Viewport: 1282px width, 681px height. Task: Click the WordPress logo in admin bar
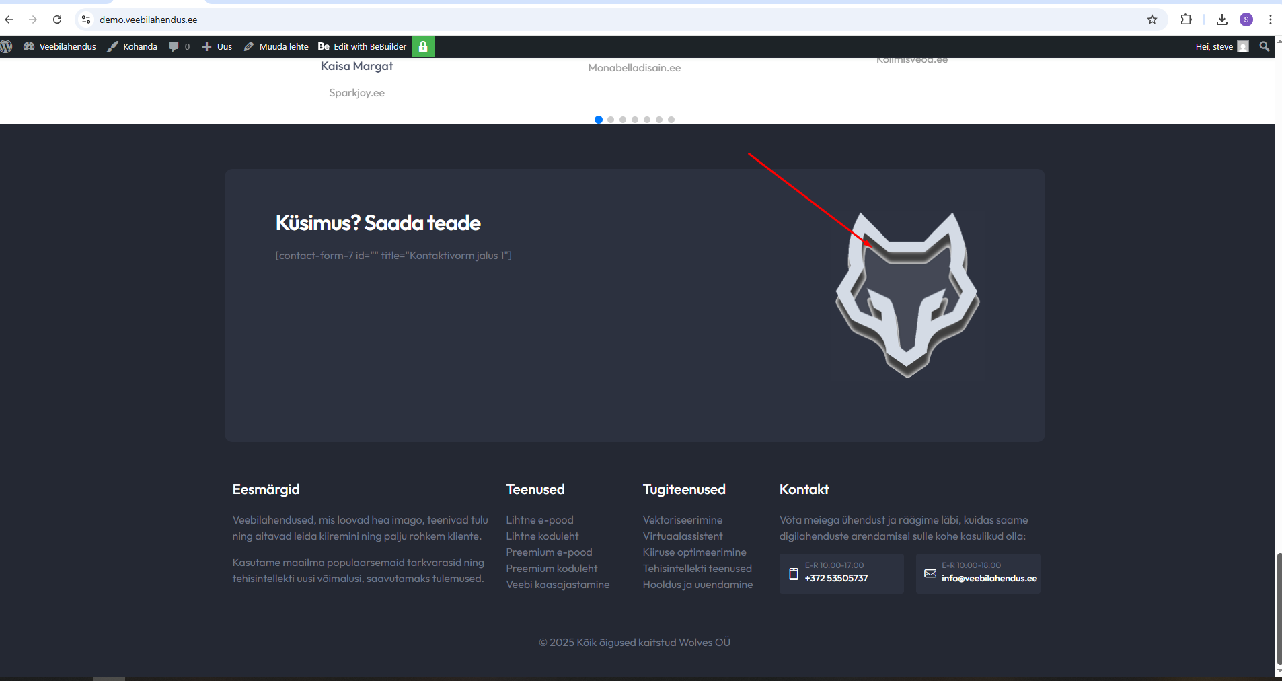7,46
